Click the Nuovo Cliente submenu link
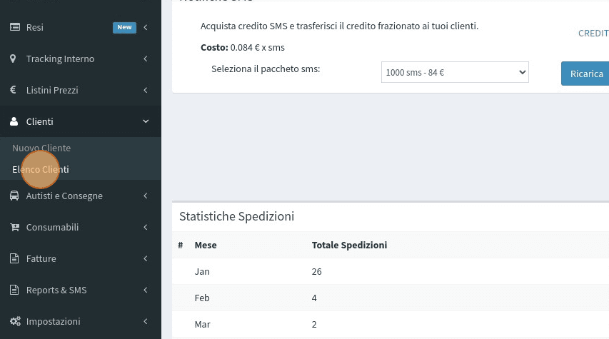 click(x=41, y=148)
